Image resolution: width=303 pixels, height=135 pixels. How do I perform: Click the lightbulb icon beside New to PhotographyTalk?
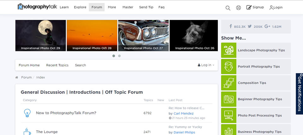click(x=27, y=113)
